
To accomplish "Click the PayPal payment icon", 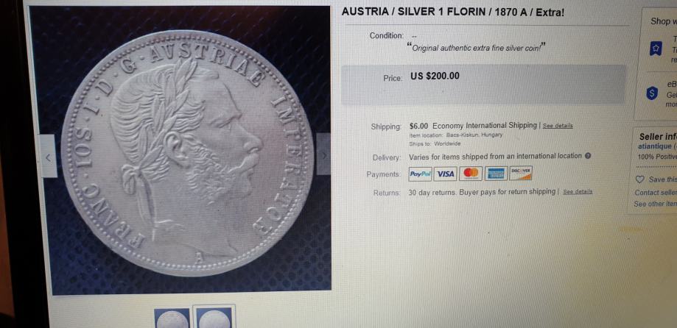I will 420,174.
